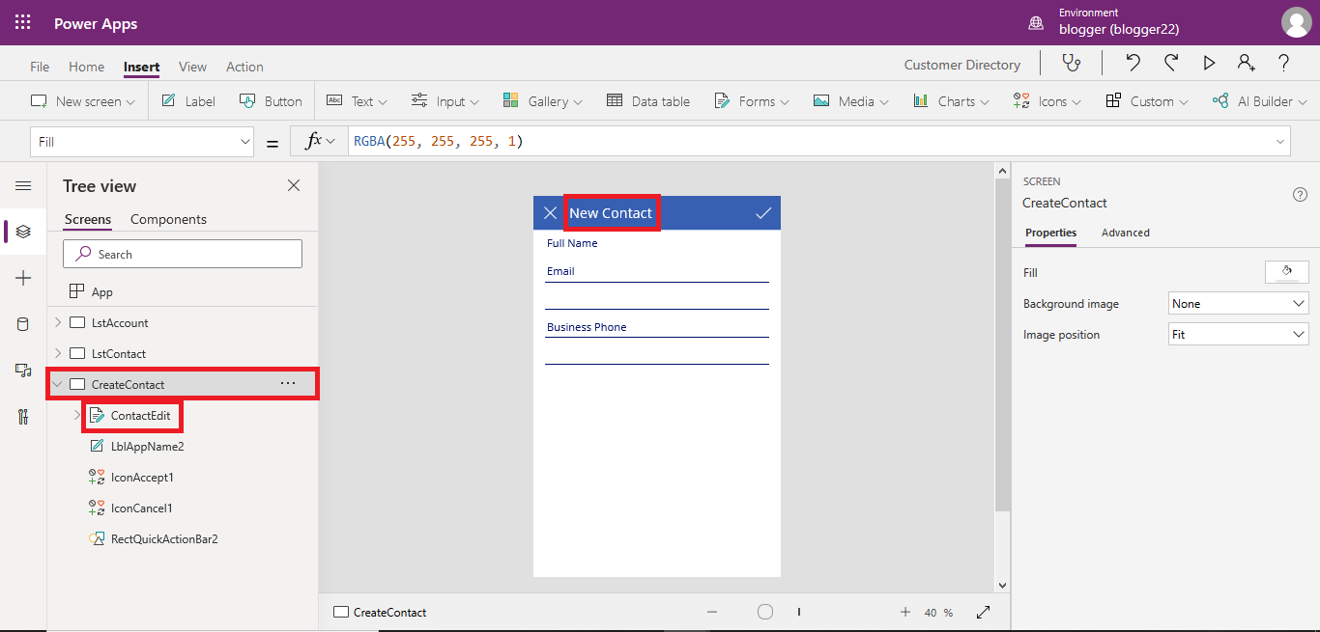The width and height of the screenshot is (1320, 632).
Task: Click the checkmark accept icon in canvas
Action: 763,213
